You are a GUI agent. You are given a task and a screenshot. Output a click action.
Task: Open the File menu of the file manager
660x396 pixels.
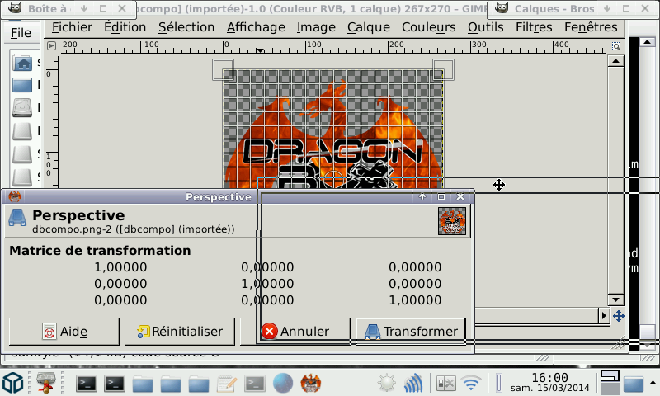21,33
